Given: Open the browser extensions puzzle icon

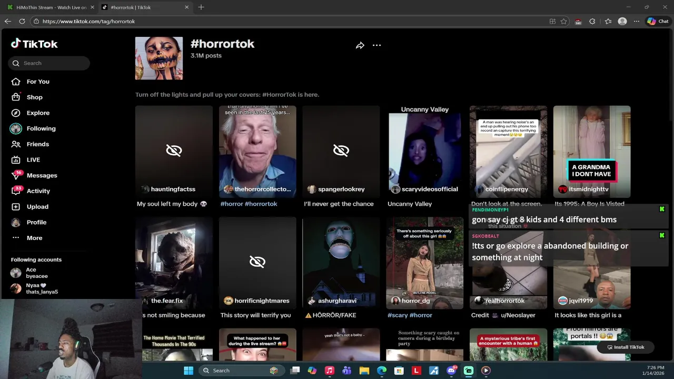Looking at the screenshot, I should [592, 21].
